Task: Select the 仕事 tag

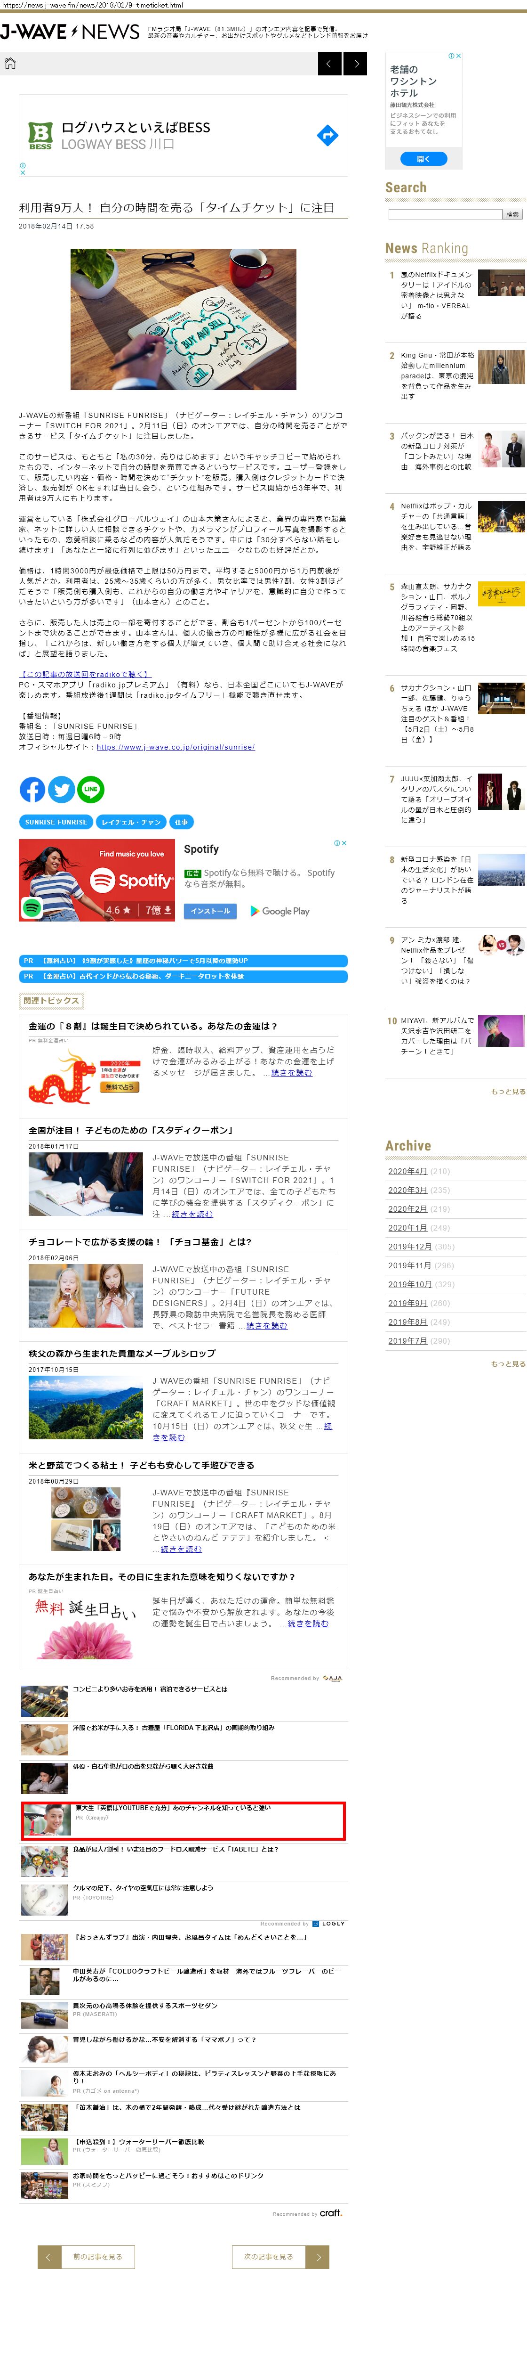Action: 182,822
